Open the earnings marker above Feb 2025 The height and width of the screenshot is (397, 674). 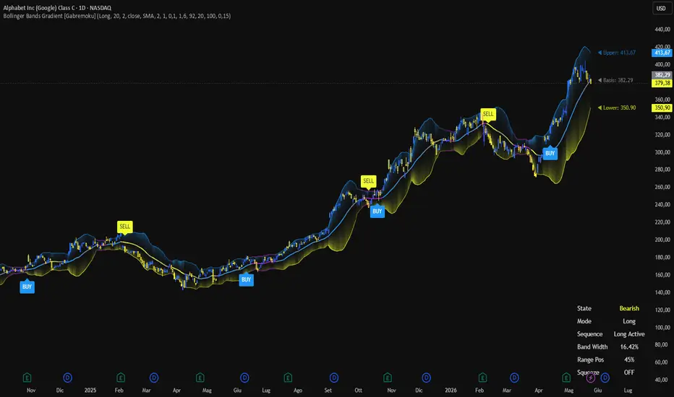click(x=120, y=378)
